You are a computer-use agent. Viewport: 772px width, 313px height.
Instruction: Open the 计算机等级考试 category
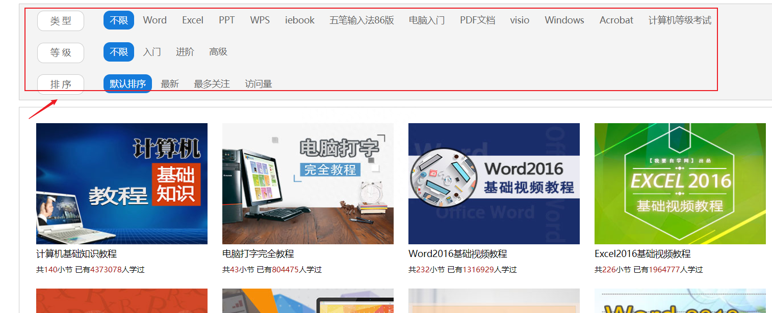coord(680,20)
